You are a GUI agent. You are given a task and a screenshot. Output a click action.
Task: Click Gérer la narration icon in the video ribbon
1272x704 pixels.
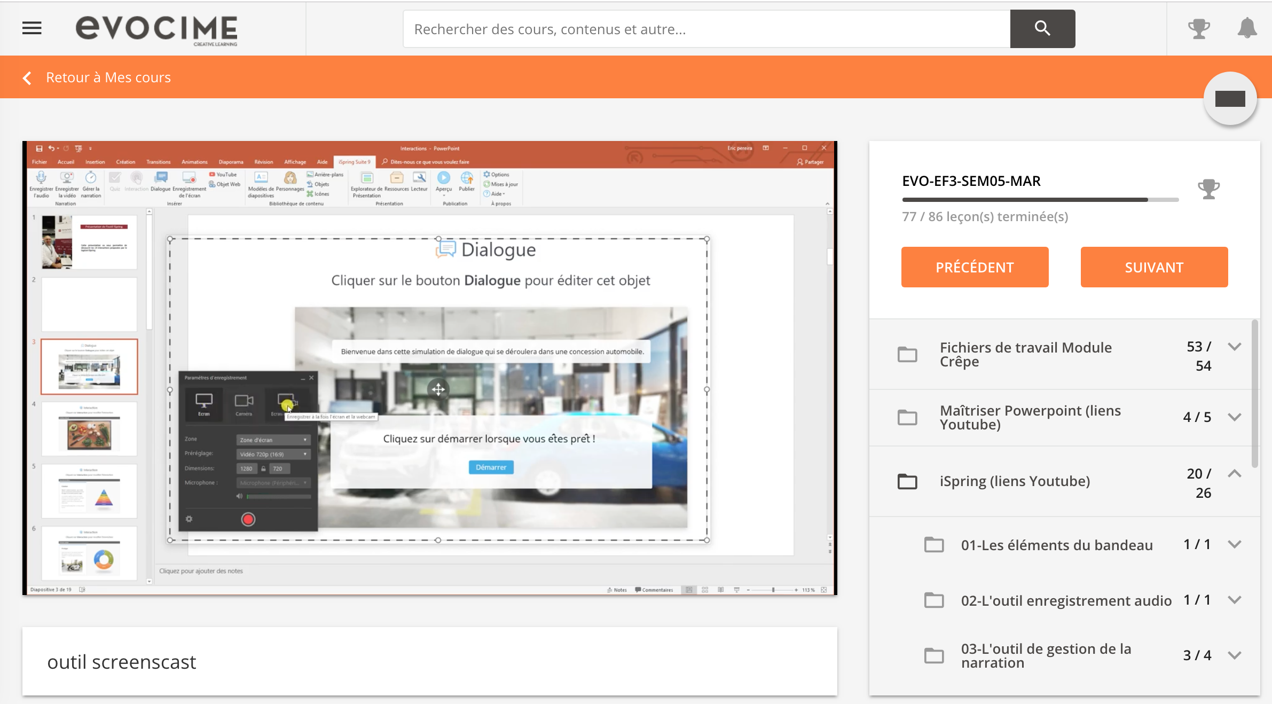point(91,177)
